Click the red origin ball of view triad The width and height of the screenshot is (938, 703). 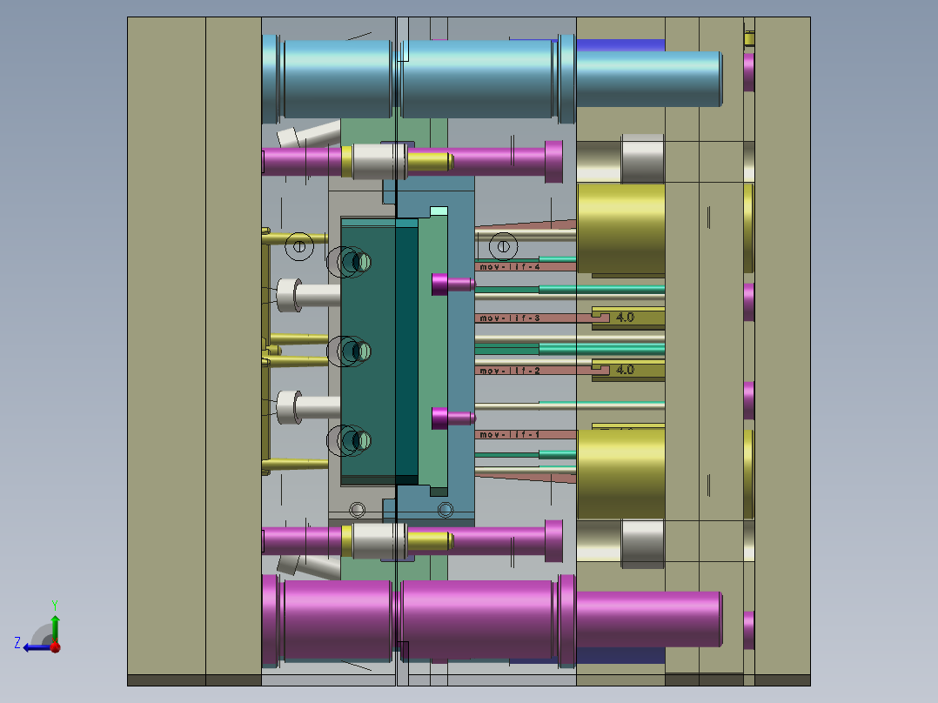[56, 647]
